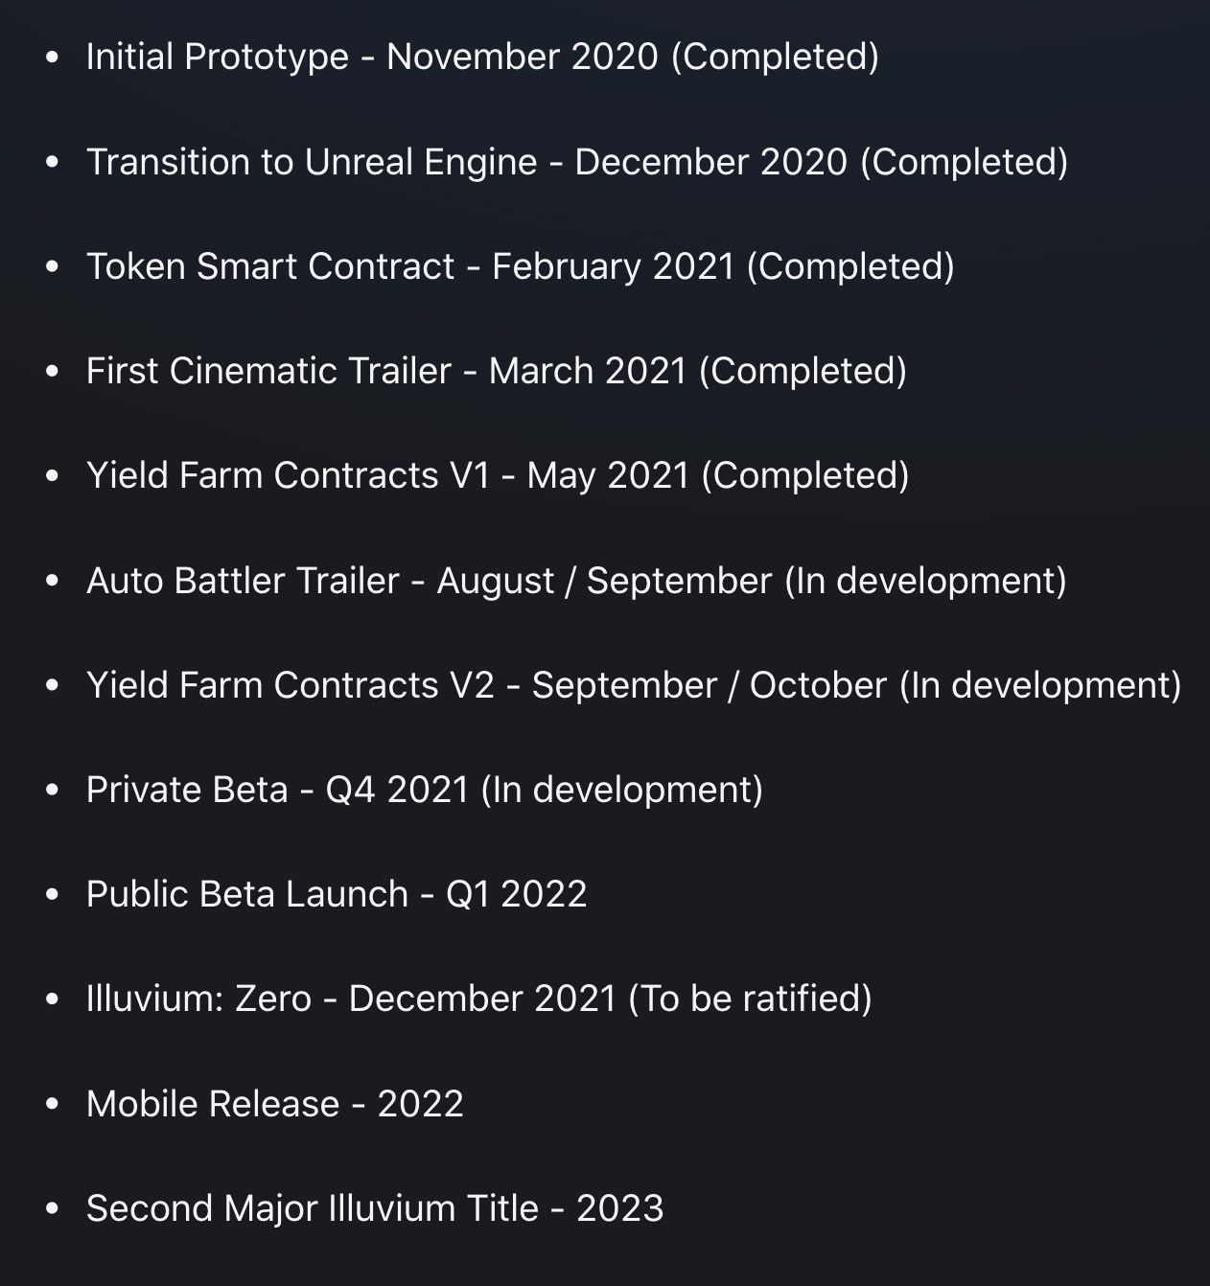Select the Auto Battler Trailer line

(576, 581)
